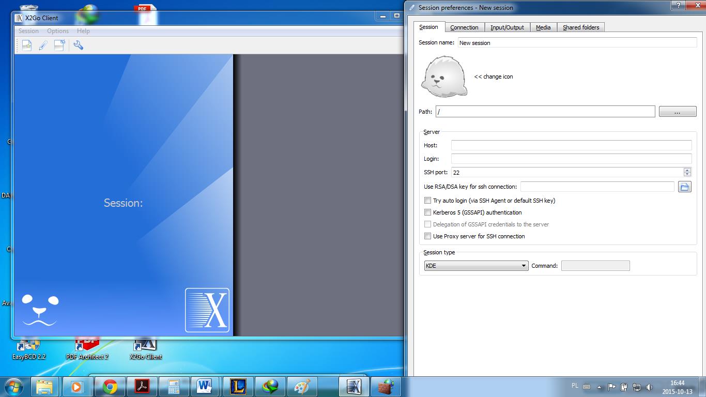Open the folder browse icon for RSA/DSA key

pyautogui.click(x=684, y=187)
